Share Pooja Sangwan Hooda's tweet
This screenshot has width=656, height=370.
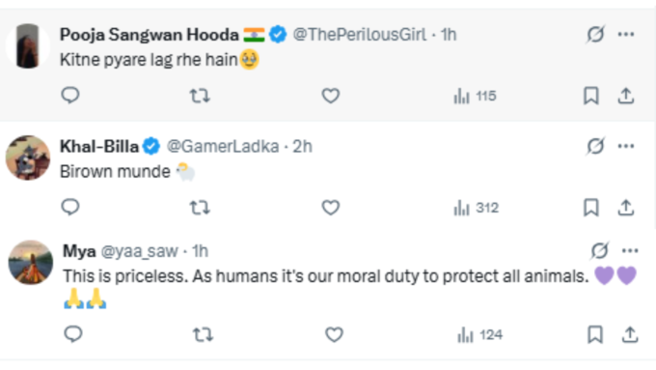[626, 96]
